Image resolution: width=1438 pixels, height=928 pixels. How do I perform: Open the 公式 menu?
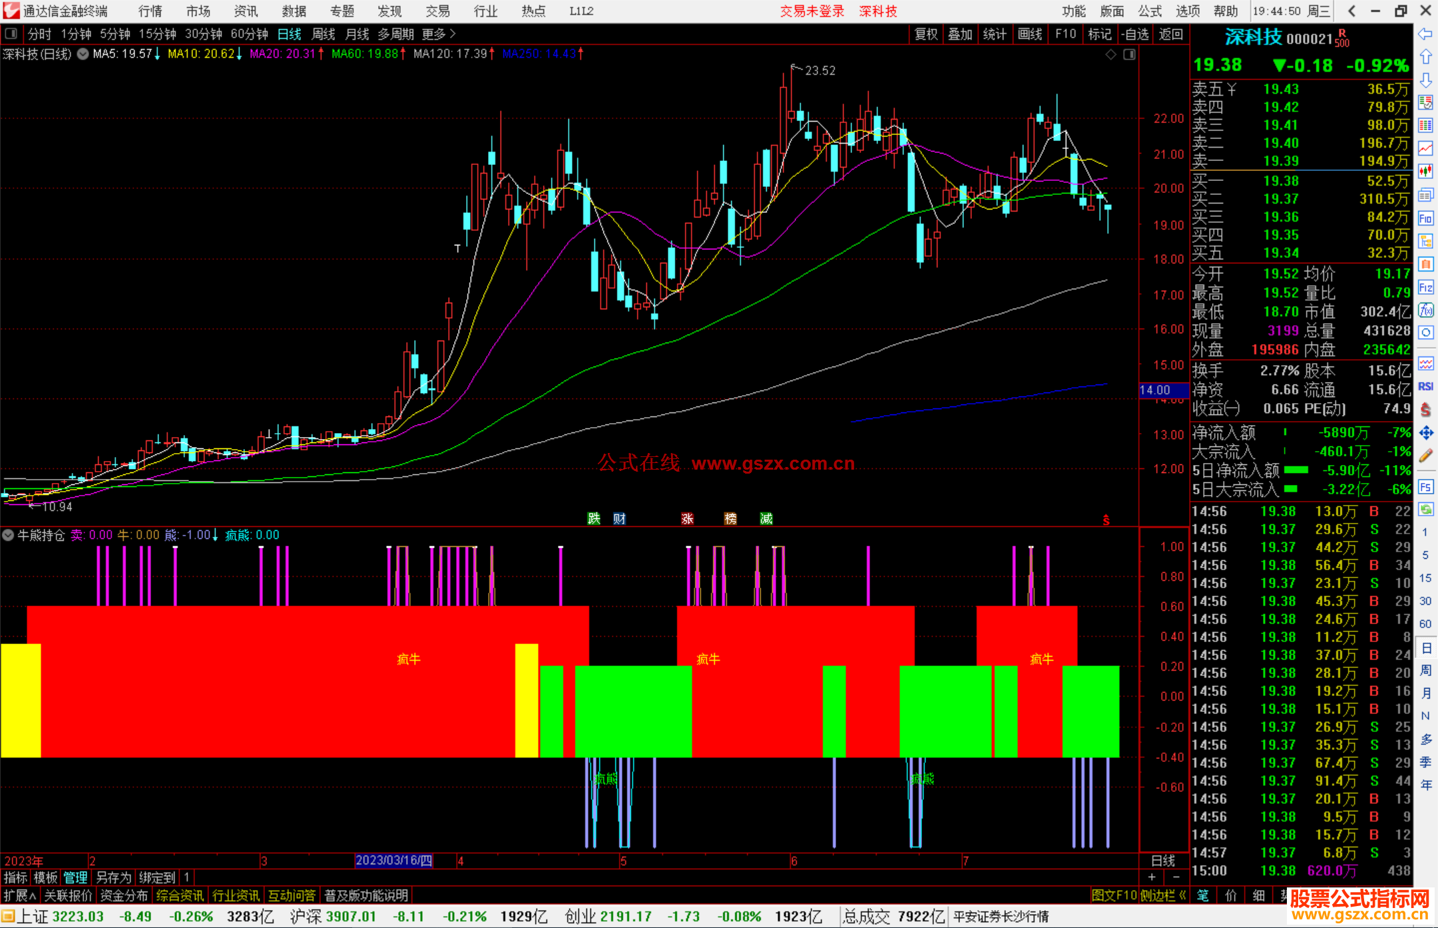pyautogui.click(x=1150, y=11)
